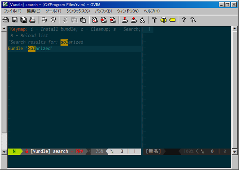Viewport: 239px width, 170px height.
Task: Click the Undo toolbar icon
Action: 44,20
